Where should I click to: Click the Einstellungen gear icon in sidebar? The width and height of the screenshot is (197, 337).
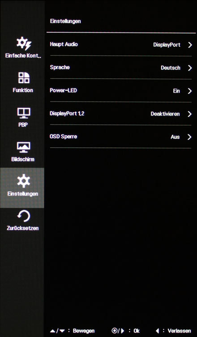point(24,181)
